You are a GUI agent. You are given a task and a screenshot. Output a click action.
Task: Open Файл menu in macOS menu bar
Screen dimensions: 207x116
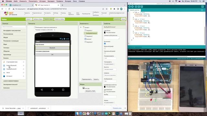(16, 1)
